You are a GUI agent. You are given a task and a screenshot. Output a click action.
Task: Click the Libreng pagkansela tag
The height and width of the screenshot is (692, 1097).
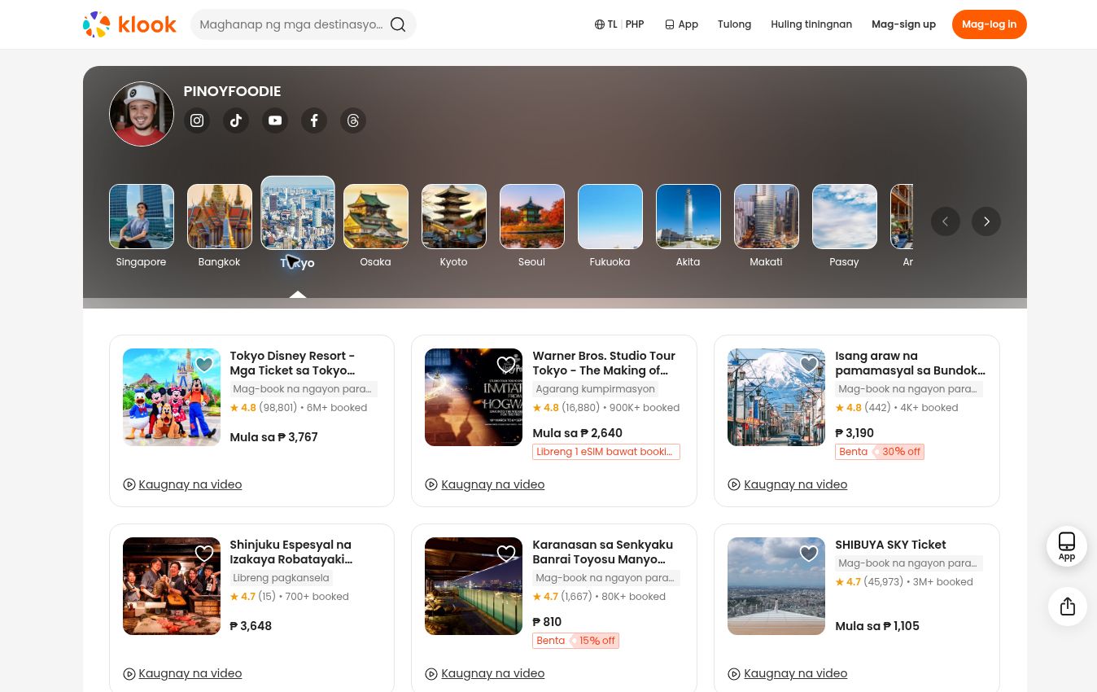point(281,578)
